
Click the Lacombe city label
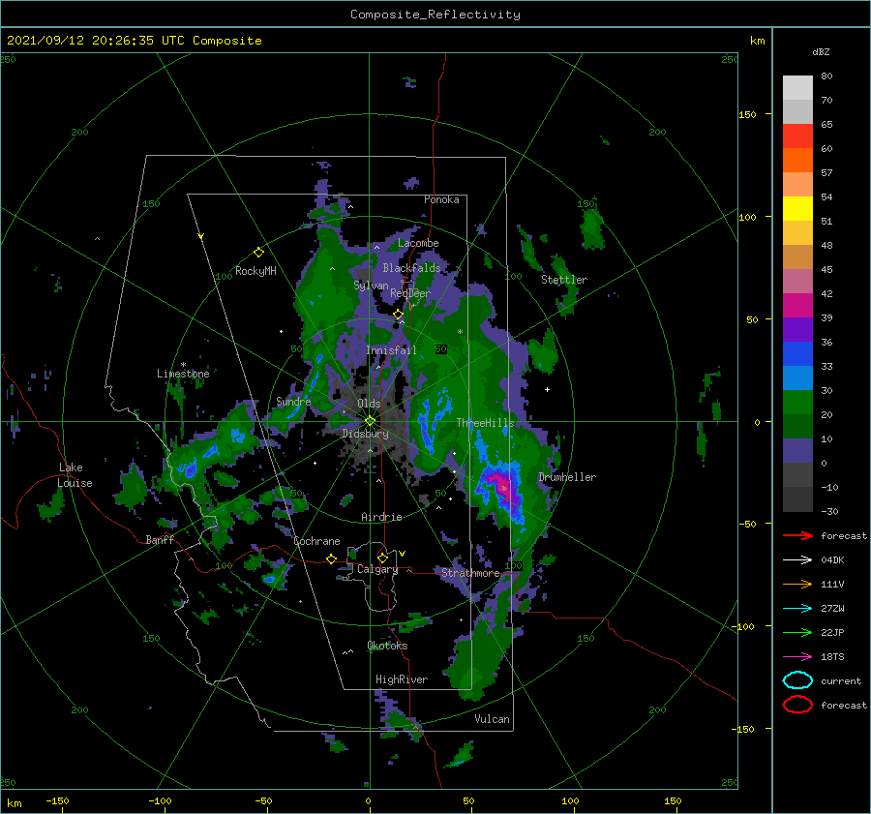418,243
